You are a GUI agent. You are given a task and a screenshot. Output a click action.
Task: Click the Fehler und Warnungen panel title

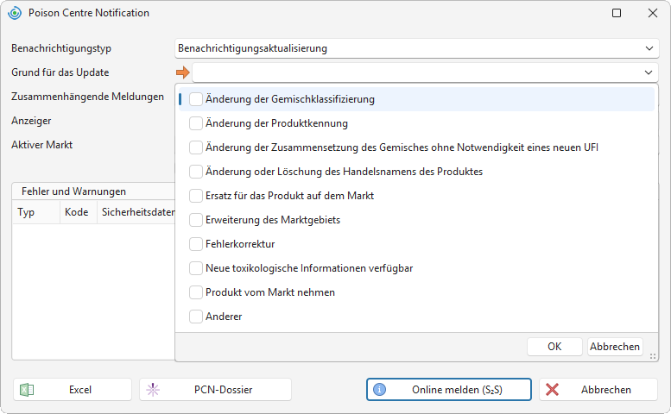click(73, 191)
